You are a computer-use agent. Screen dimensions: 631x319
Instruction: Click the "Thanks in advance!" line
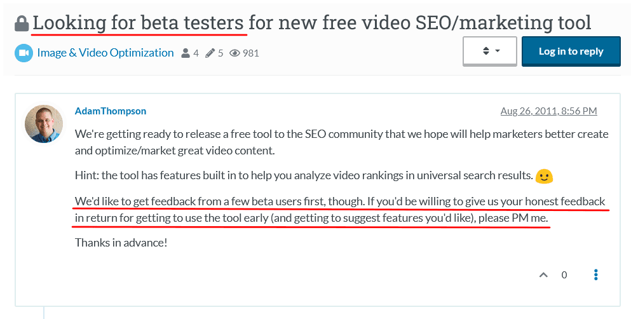point(121,242)
